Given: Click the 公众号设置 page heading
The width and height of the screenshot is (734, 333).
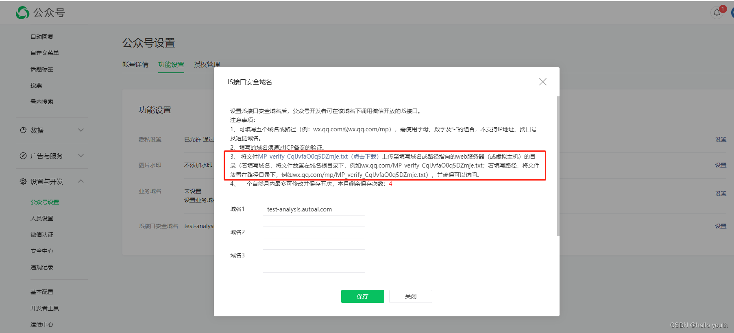Looking at the screenshot, I should click(x=149, y=43).
